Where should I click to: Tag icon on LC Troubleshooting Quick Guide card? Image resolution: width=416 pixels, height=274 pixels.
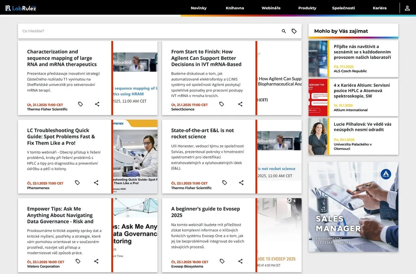[77, 183]
